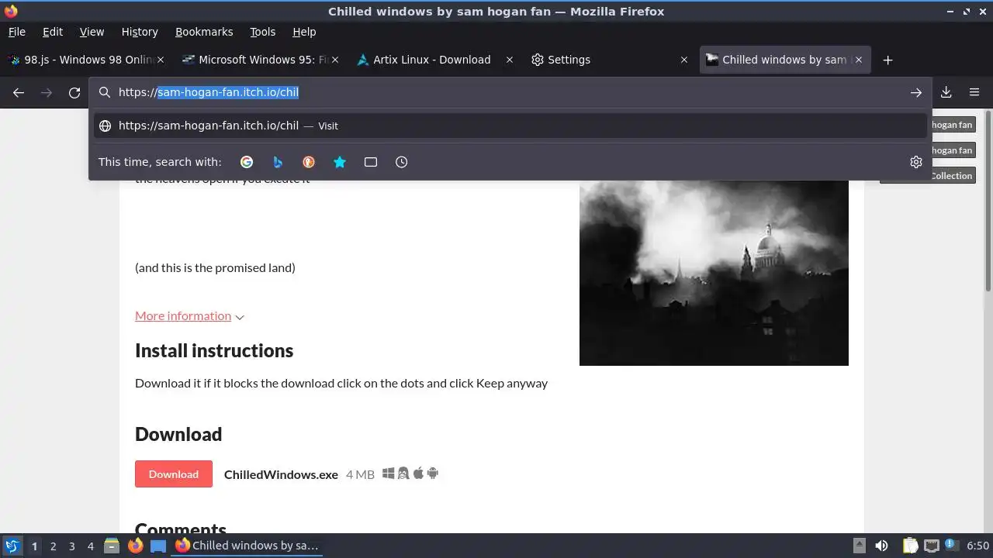Click the go arrow in the address bar
993x558 pixels.
pos(916,92)
